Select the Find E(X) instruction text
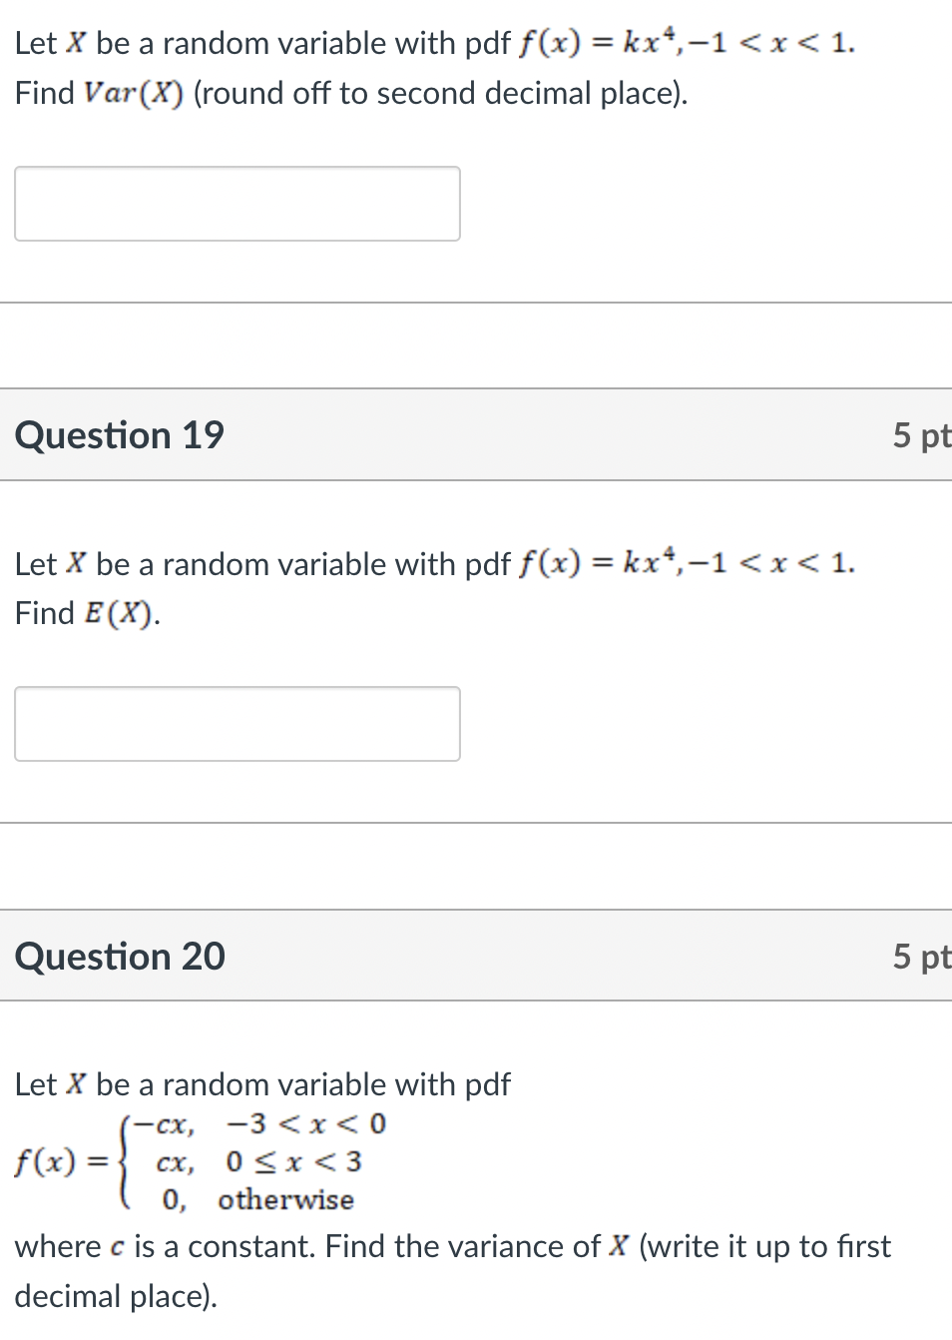 click(x=86, y=612)
